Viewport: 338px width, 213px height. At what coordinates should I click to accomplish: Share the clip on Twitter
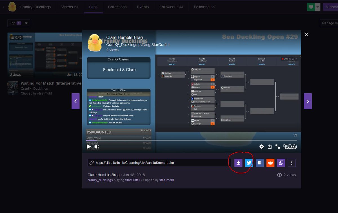pos(249,163)
